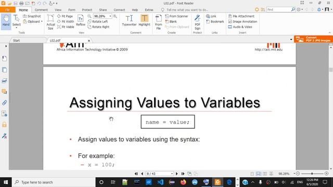
Task: Open the Form ribbon tab
Action: [72, 10]
